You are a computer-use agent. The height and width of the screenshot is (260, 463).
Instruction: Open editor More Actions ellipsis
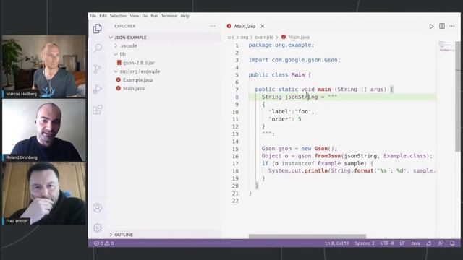(x=452, y=26)
